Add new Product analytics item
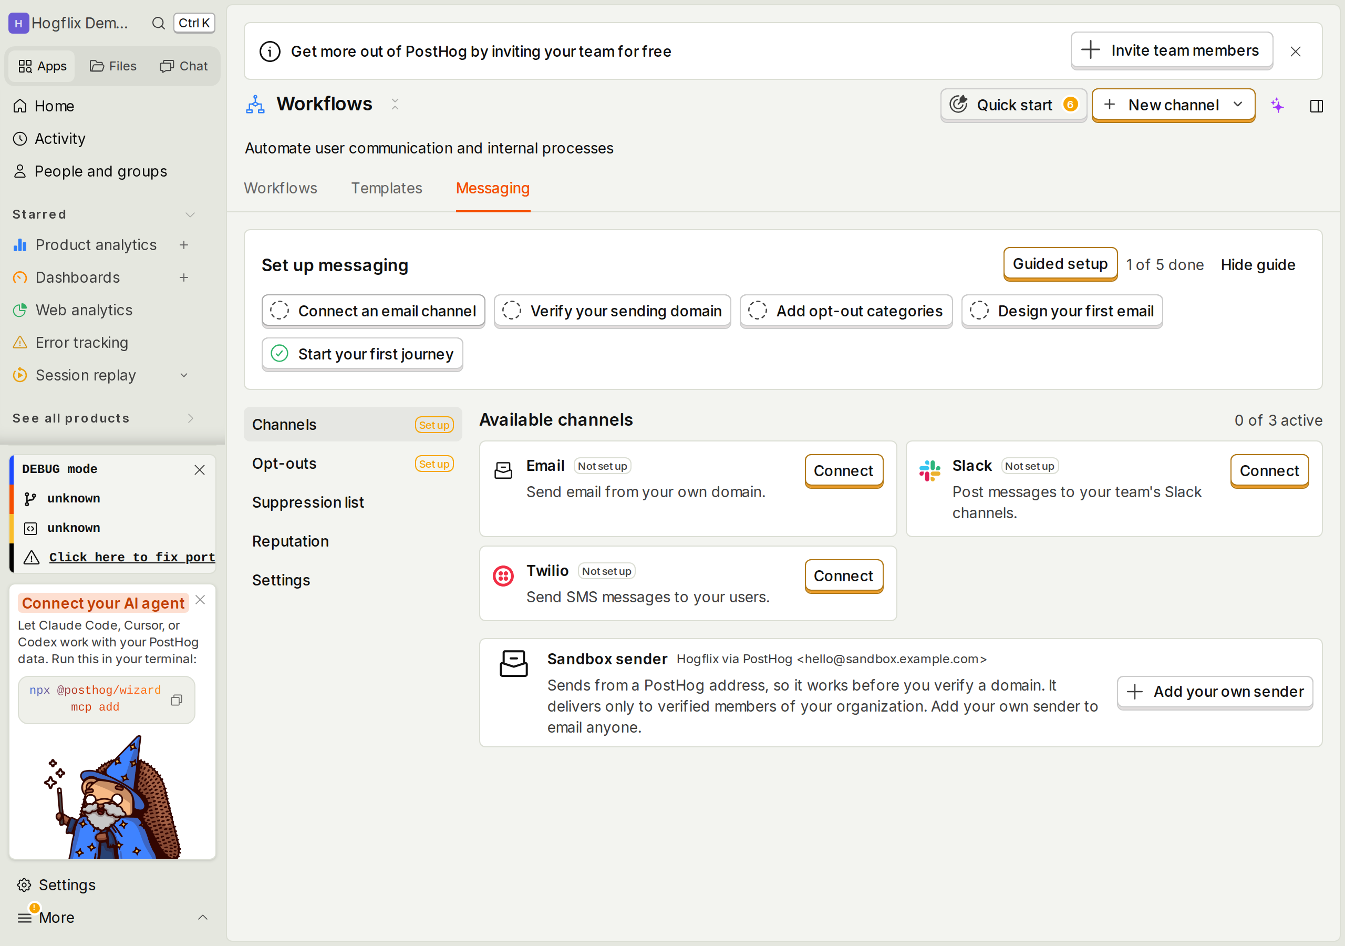Screen dimensions: 1345x946 click(x=184, y=245)
